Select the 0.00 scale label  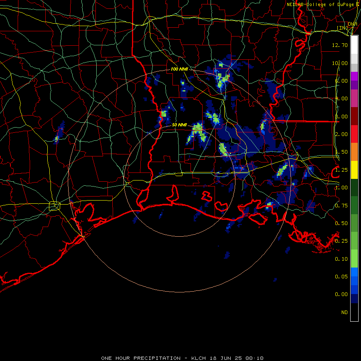pyautogui.click(x=341, y=294)
